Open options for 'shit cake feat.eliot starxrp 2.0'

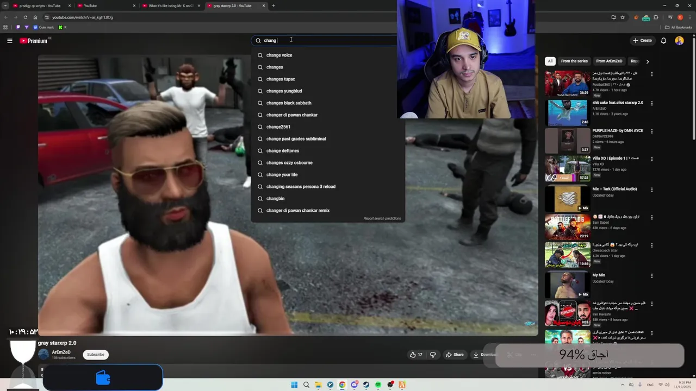[x=652, y=103]
